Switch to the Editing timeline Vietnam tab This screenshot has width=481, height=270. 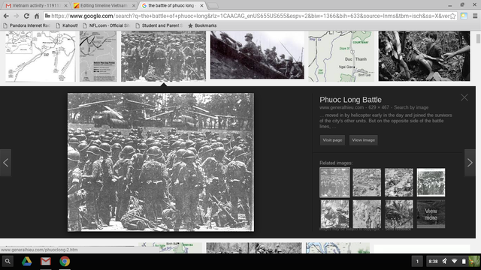(104, 5)
